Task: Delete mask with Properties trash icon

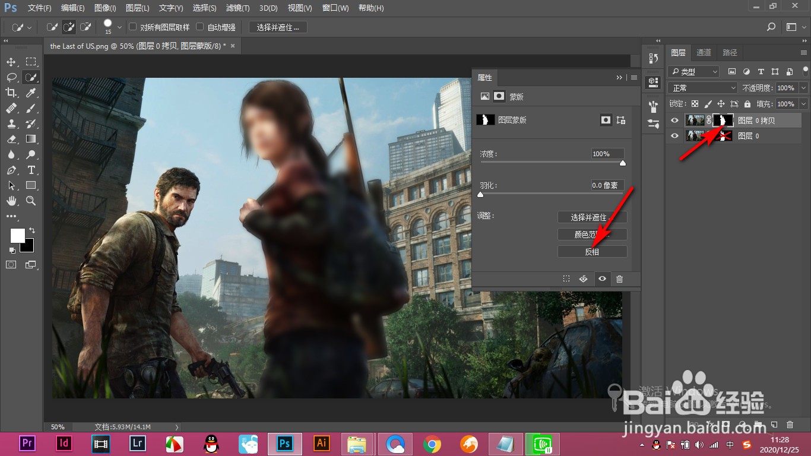Action: point(619,278)
